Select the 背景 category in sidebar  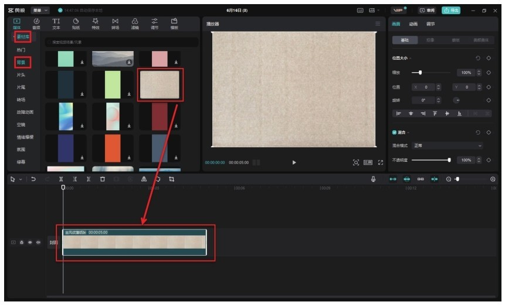21,63
